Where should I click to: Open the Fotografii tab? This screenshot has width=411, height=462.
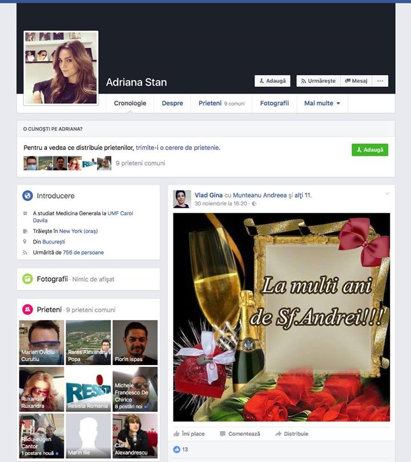pyautogui.click(x=275, y=103)
